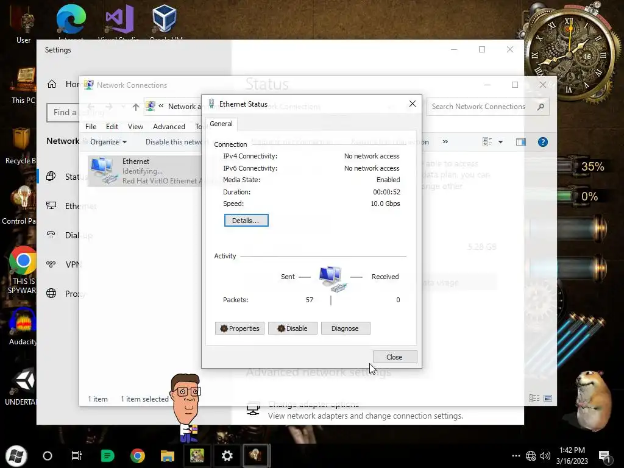This screenshot has width=624, height=468.
Task: Expand the Organize dropdown in Network Connections
Action: (108, 142)
